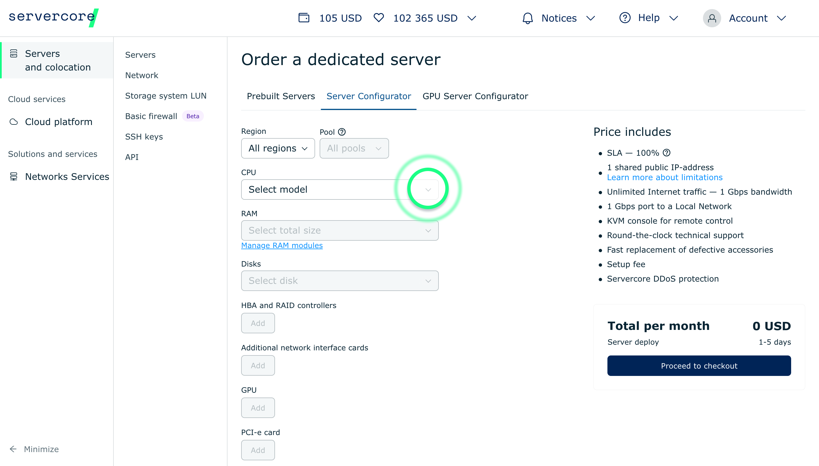819x466 pixels.
Task: Click the Cloud platform cloud icon
Action: click(x=13, y=122)
